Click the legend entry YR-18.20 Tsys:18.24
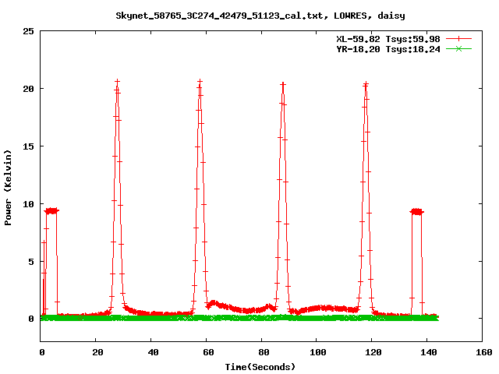The height and width of the screenshot is (374, 499). click(388, 49)
